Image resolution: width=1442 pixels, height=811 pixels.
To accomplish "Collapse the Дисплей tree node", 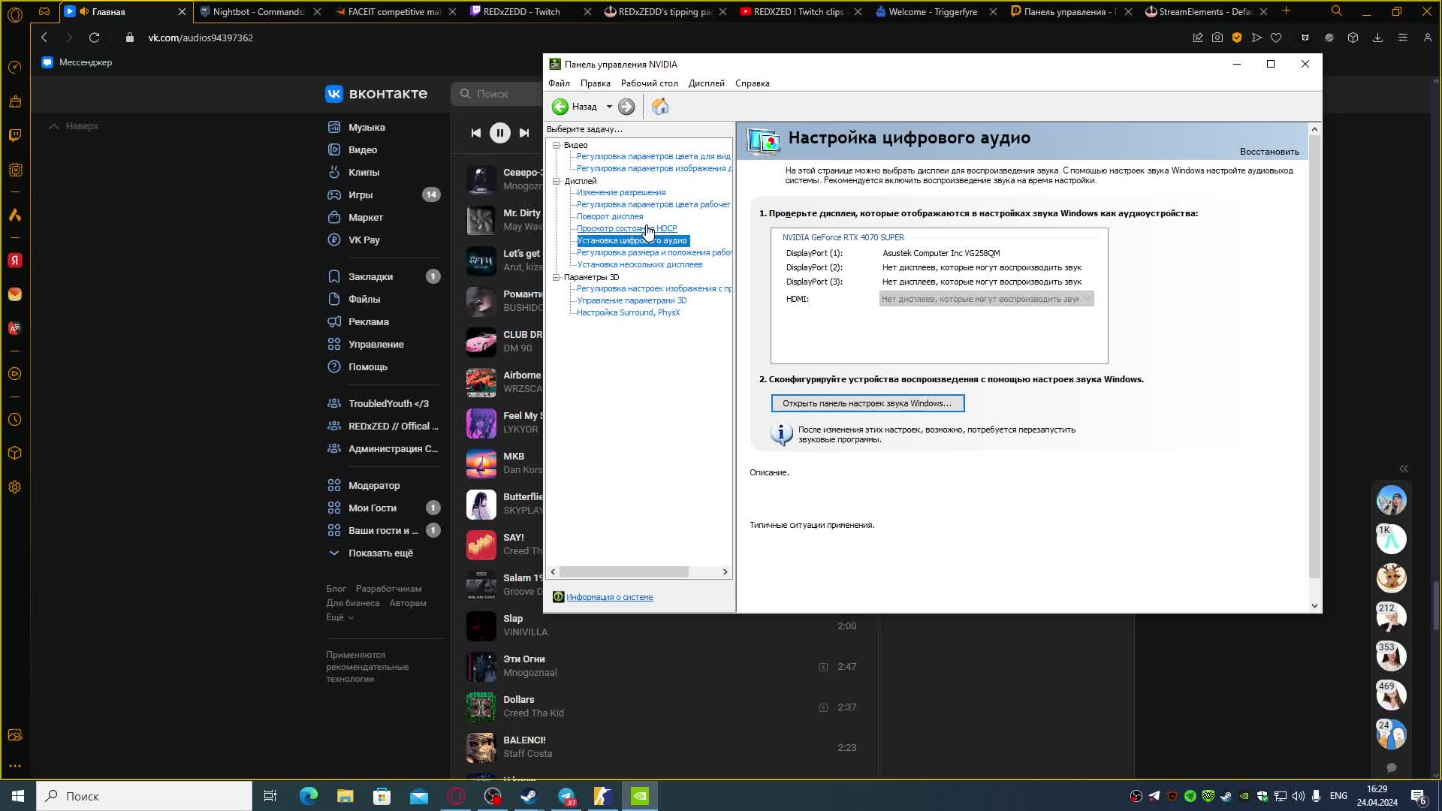I will coord(557,181).
